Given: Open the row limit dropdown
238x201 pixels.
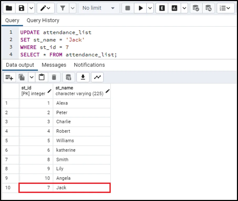Looking at the screenshot, I should [98, 8].
